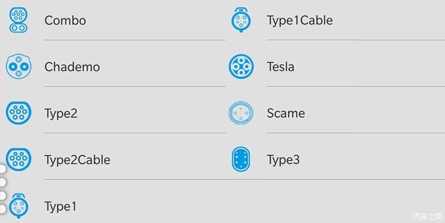This screenshot has width=445, height=223.
Task: Click the Type1 connector icon
Action: (x=19, y=206)
